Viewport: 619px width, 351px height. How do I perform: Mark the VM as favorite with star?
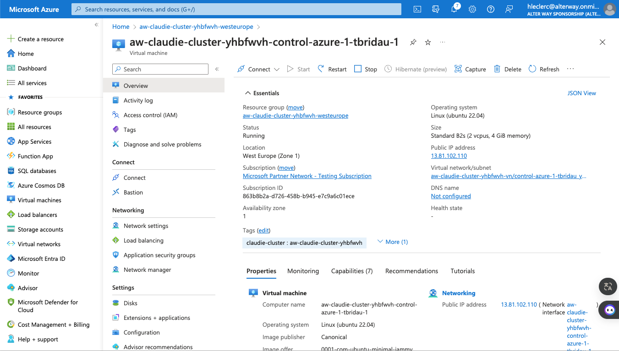428,42
